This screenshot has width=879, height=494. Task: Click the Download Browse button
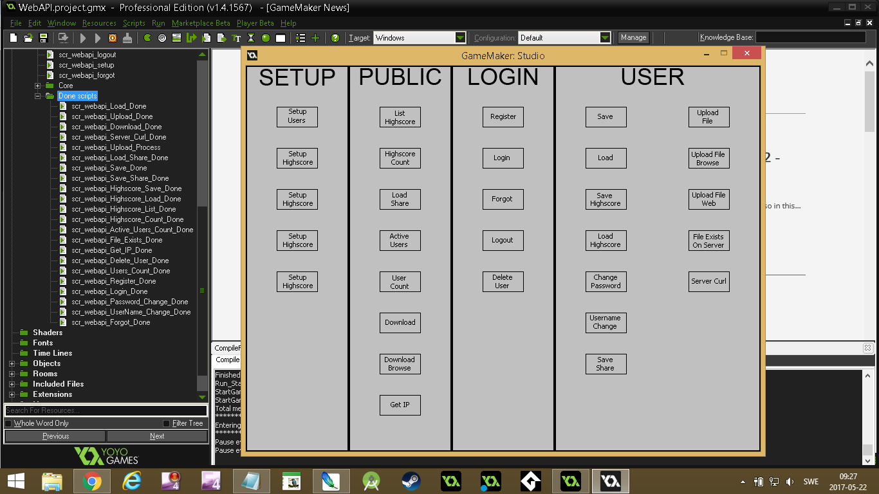(x=400, y=363)
